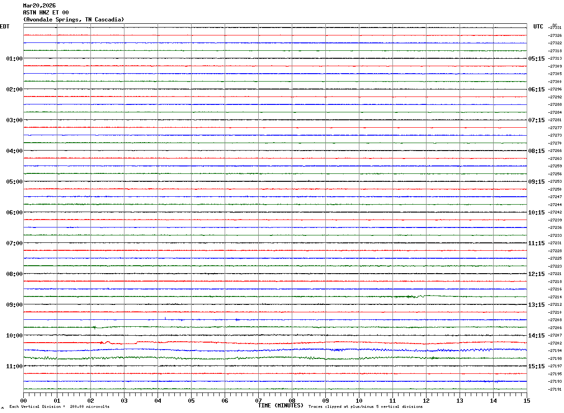This screenshot has width=564, height=413.
Task: Click the DC offset value '-27198'
Action: click(x=555, y=358)
